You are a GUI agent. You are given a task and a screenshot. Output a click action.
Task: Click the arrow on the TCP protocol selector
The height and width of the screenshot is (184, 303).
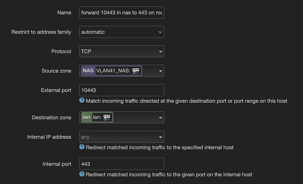160,52
